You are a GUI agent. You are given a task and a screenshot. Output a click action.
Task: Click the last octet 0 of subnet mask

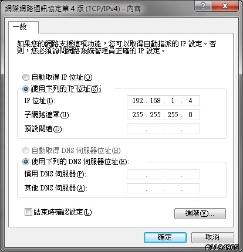[x=190, y=115]
